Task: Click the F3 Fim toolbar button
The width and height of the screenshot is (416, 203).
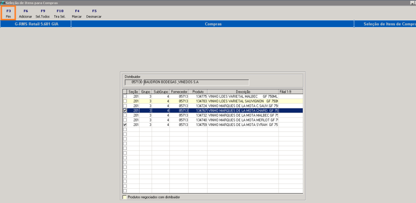Action: (x=8, y=13)
